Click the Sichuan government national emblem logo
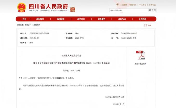 tap(21, 8)
